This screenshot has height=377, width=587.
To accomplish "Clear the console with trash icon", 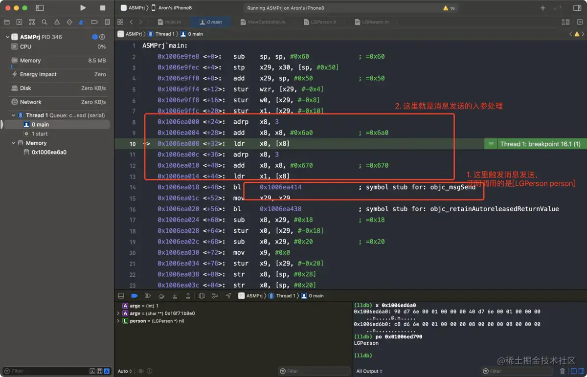I will pyautogui.click(x=563, y=371).
